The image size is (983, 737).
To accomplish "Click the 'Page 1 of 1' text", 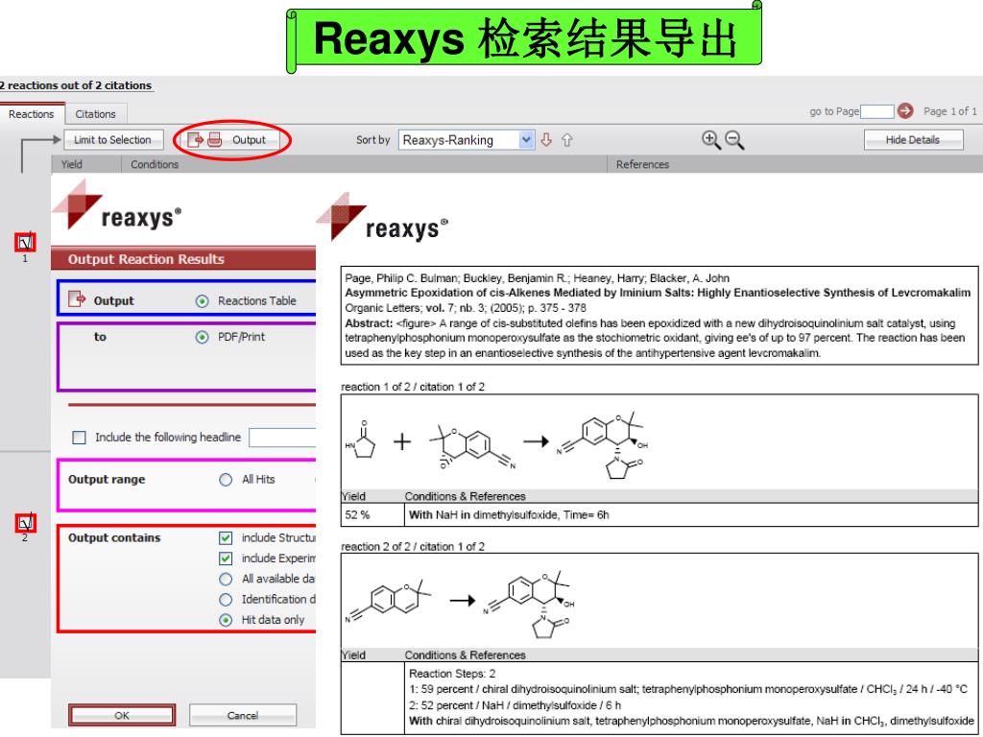I will (x=949, y=111).
